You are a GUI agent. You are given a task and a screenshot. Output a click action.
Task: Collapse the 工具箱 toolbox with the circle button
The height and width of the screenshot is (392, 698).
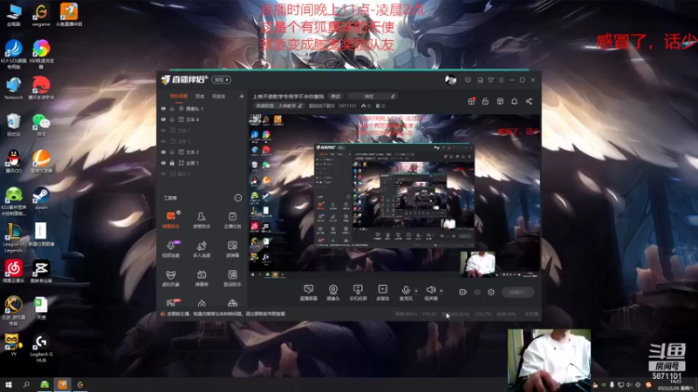238,198
